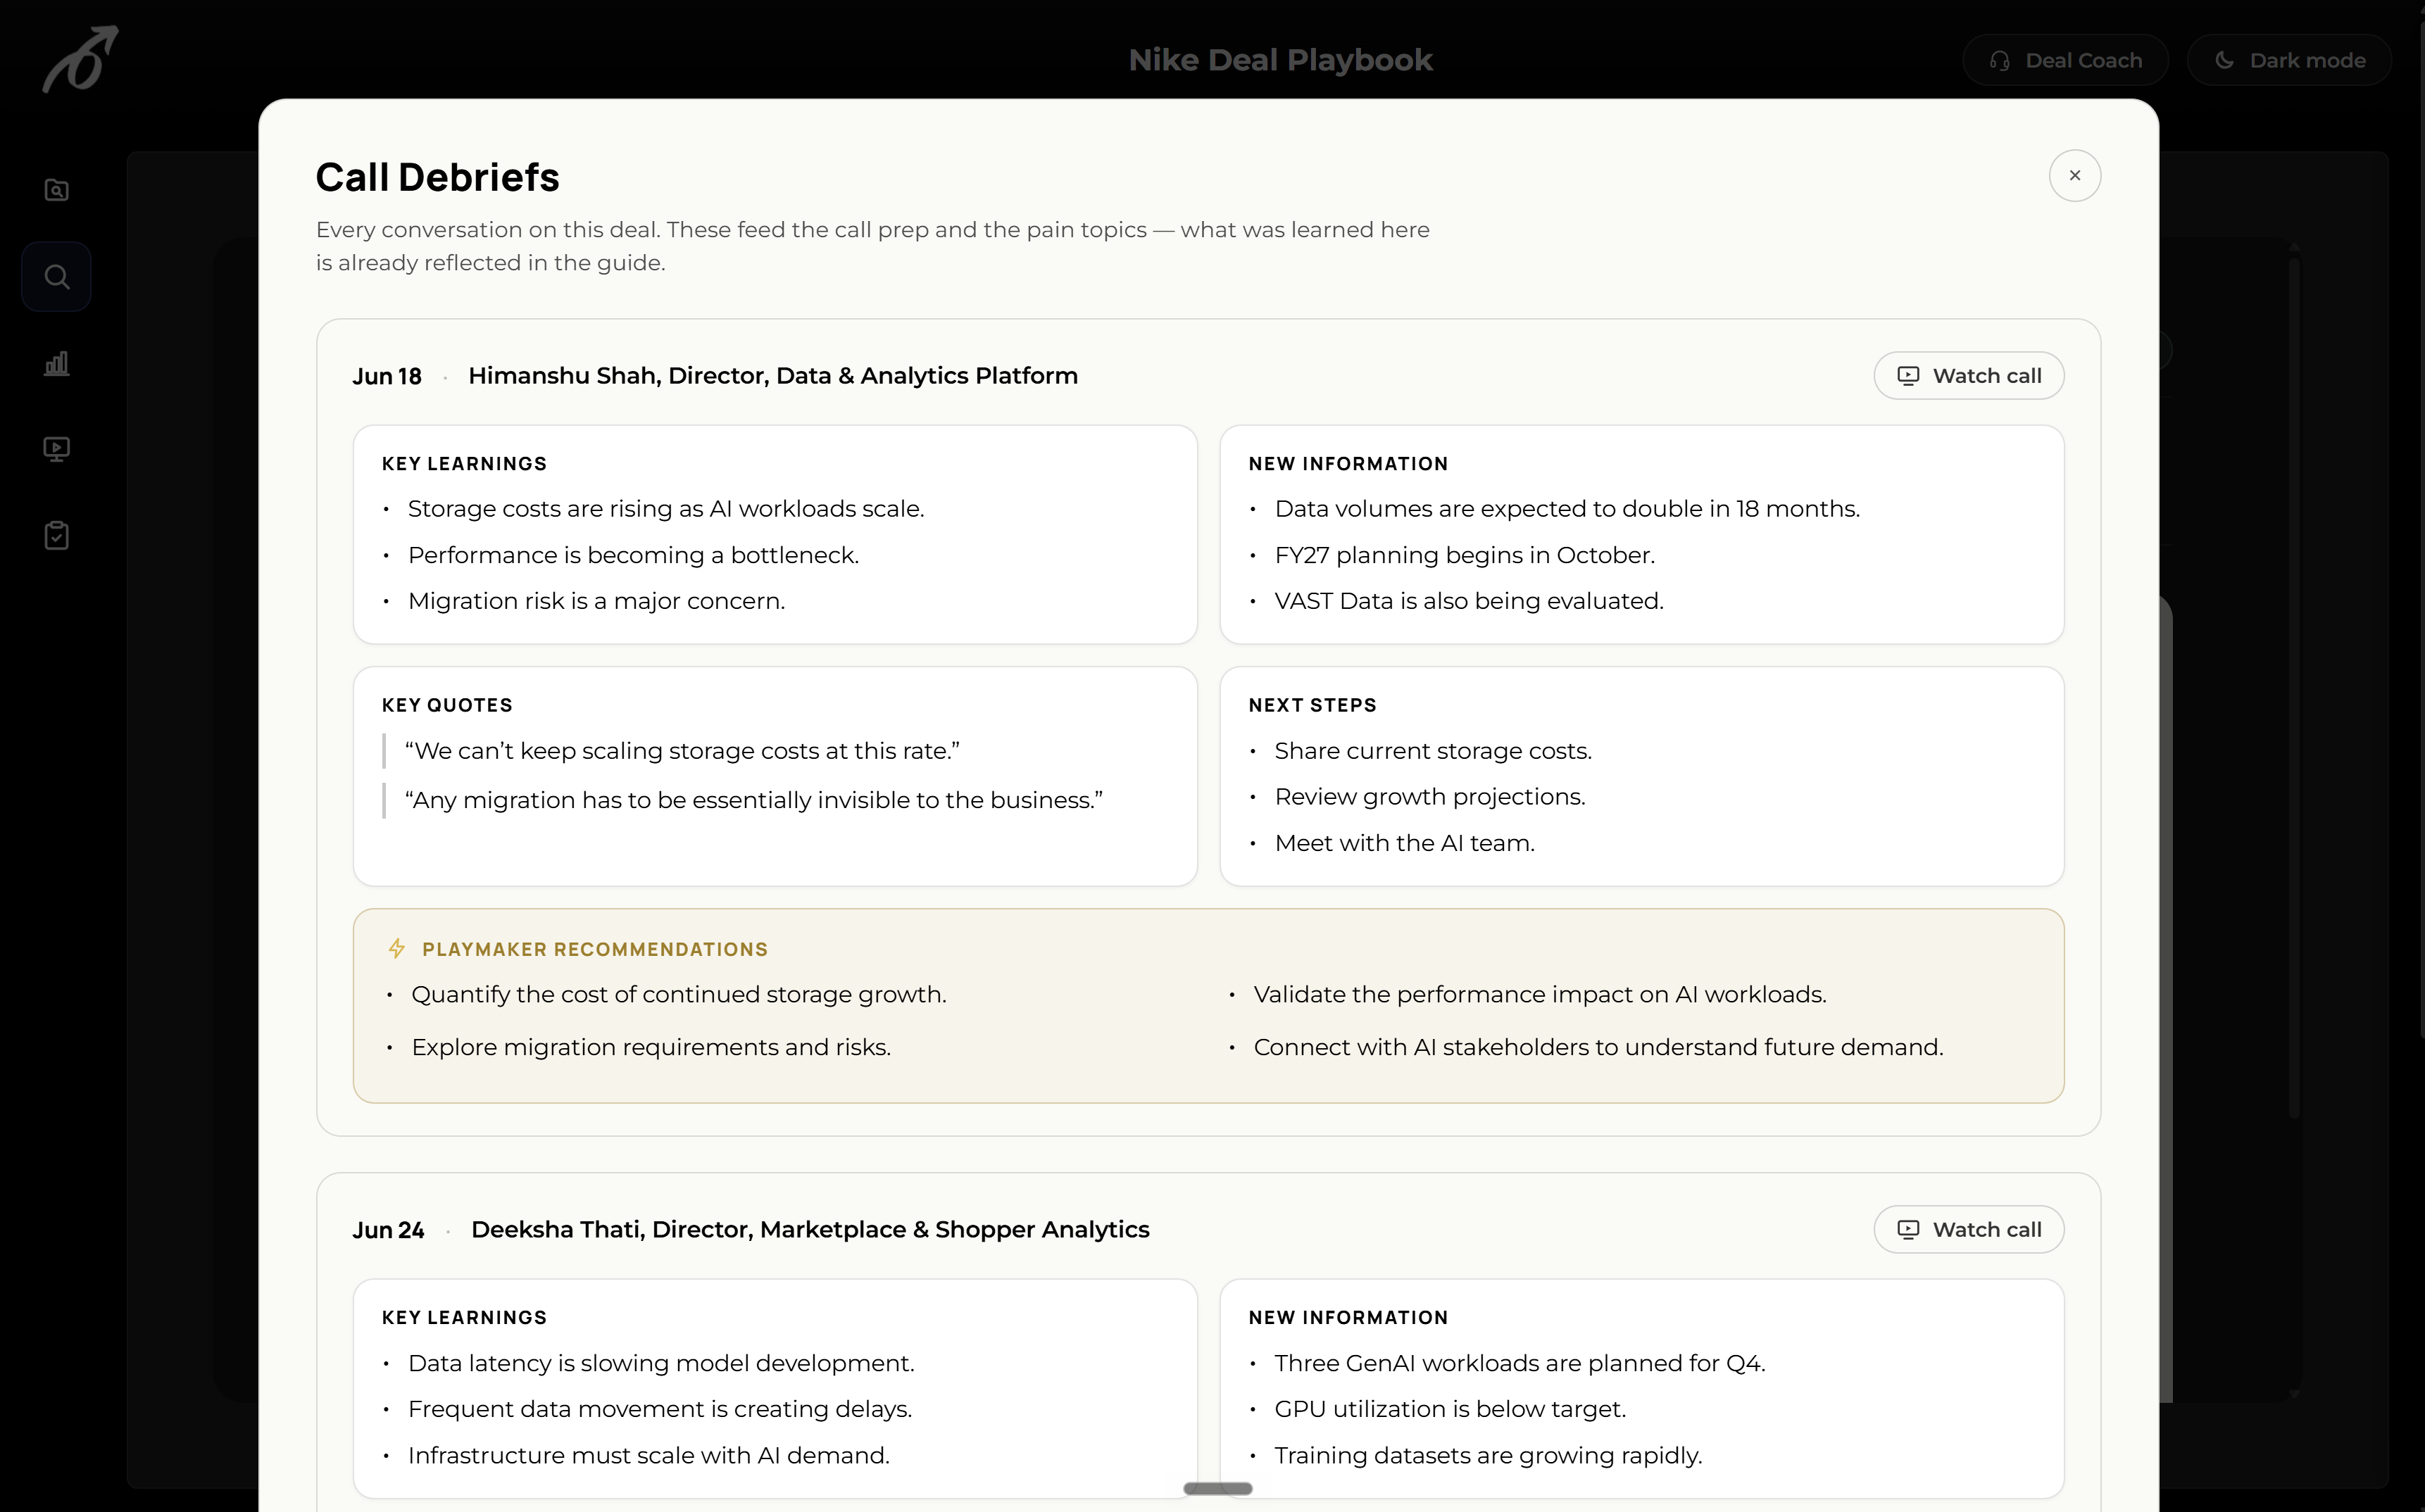This screenshot has width=2425, height=1512.
Task: Click 'Meet with the AI team.'
Action: click(x=1404, y=843)
